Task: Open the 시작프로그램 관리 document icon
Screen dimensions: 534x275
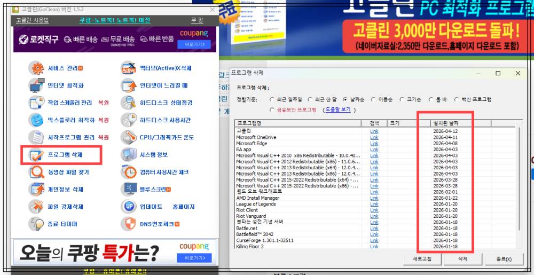Action: point(36,138)
